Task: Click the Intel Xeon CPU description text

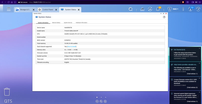Action: (x=86, y=34)
